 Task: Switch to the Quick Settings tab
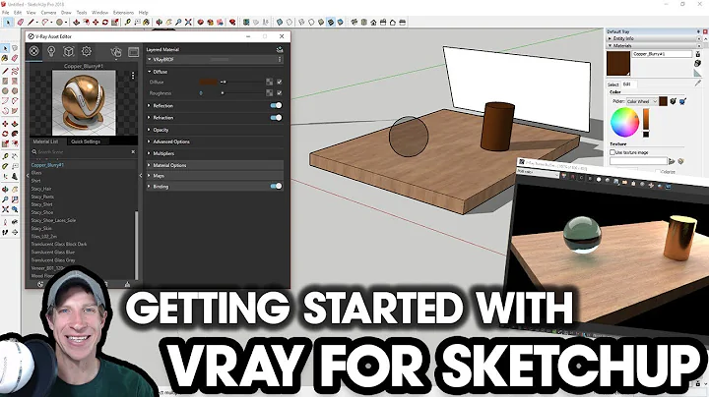[x=86, y=142]
